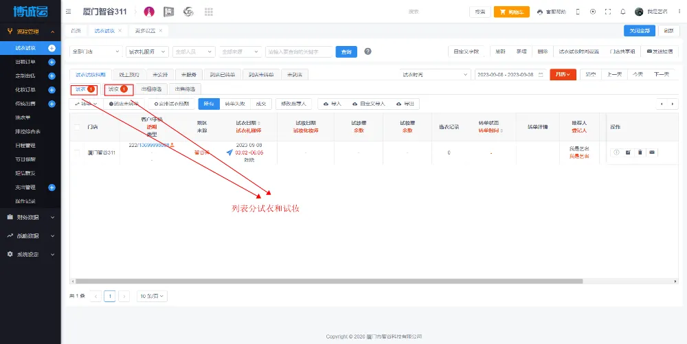The height and width of the screenshot is (344, 687).
Task: Click the blue 查询 search button
Action: (346, 51)
